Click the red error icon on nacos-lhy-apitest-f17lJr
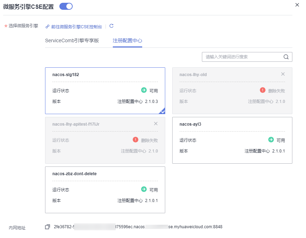Viewport: 306px width, 238px height. point(136,140)
